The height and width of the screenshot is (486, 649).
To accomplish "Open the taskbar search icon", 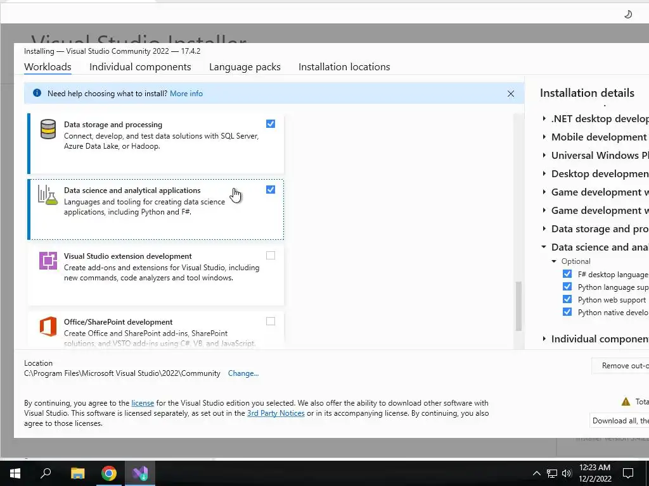I will [x=46, y=473].
